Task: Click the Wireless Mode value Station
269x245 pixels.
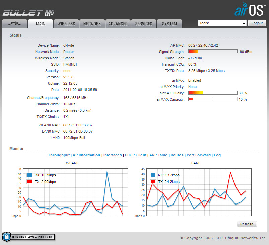Action: pos(69,58)
